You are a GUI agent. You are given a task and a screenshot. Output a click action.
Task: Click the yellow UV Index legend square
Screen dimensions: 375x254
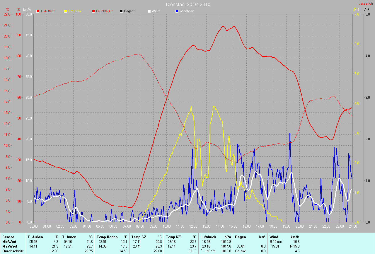[66, 11]
